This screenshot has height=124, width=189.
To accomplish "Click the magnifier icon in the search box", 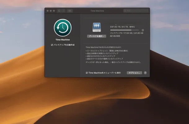I will coord(125,11).
